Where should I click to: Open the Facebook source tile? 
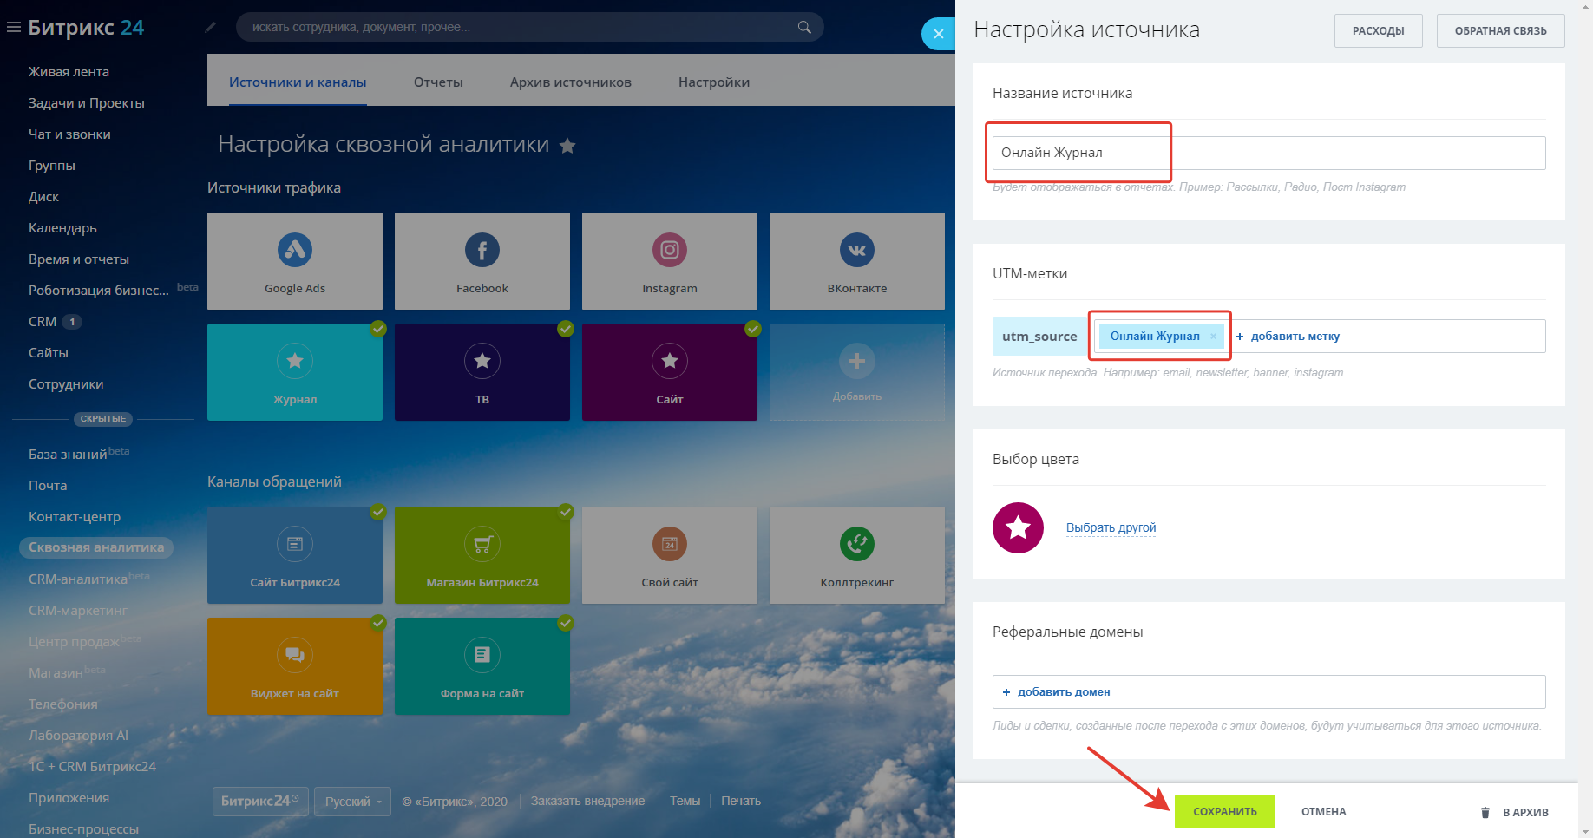482,261
